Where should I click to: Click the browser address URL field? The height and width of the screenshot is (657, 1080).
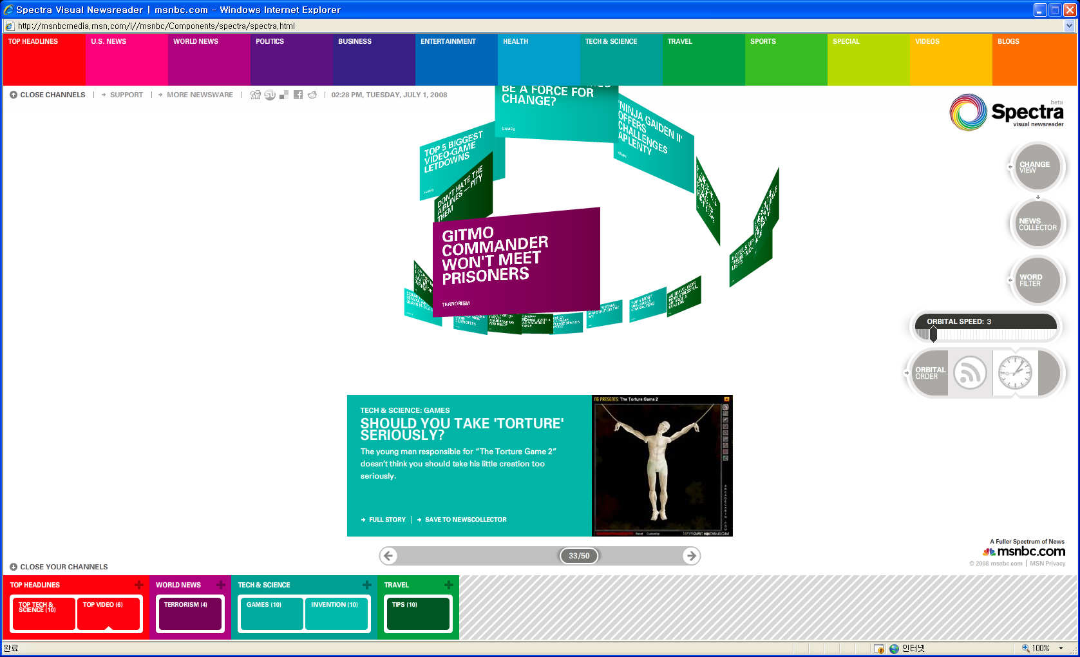[x=540, y=26]
